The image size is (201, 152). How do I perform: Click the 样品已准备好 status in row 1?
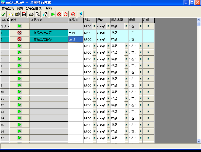[x=49, y=33]
